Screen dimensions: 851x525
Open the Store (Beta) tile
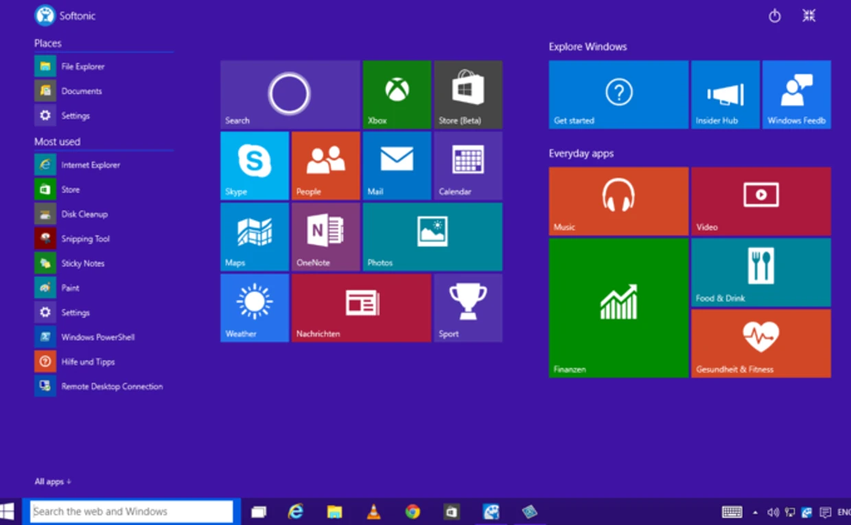pos(467,95)
